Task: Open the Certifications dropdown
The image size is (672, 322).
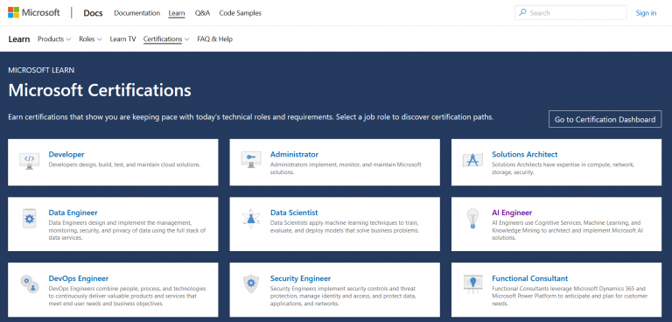Action: point(166,39)
